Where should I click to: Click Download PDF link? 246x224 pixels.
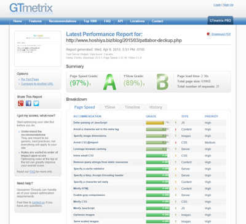(x=221, y=34)
